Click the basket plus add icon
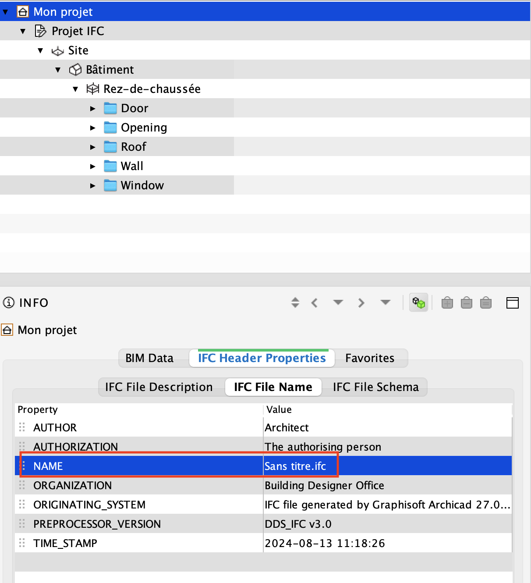Viewport: 531px width, 583px height. [447, 302]
